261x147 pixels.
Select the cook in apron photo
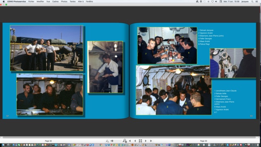tap(105, 67)
